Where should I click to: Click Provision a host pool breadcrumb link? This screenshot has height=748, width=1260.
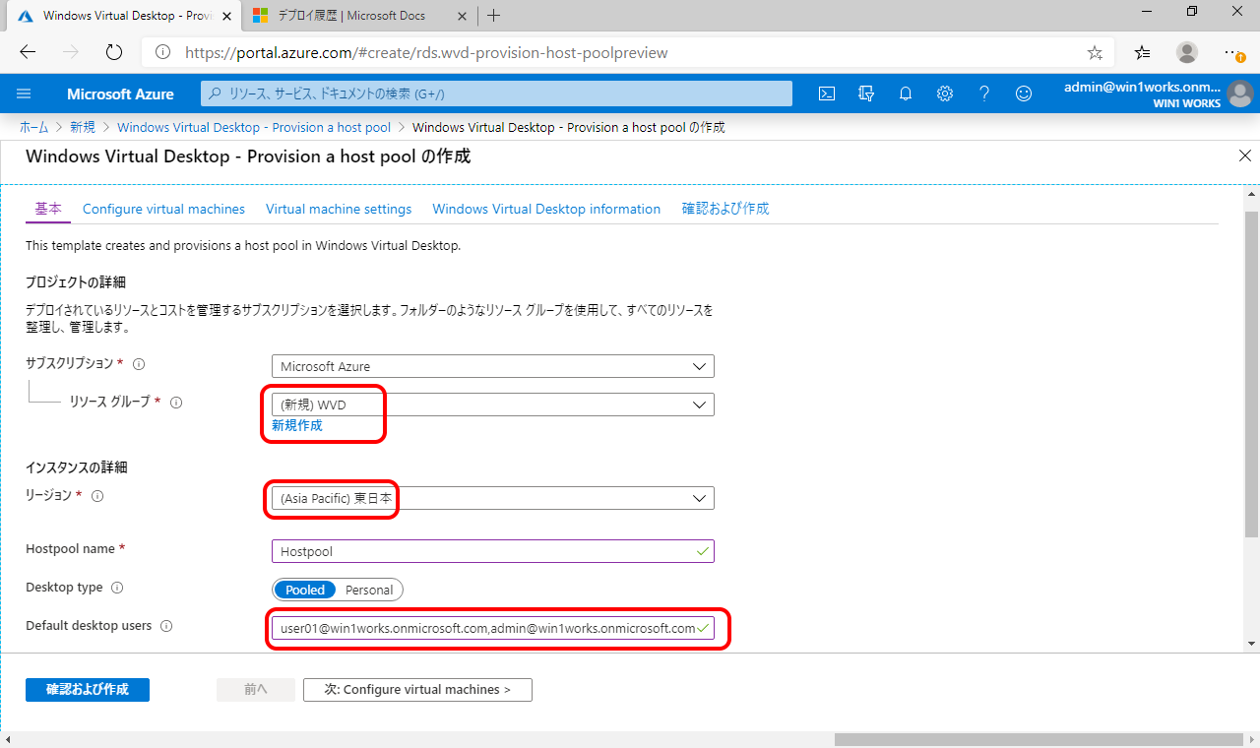254,127
